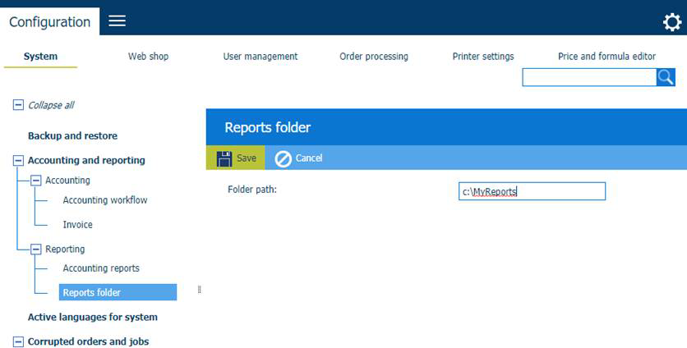Screen dimensions: 687x348
Task: Open the Invoice tree item
Action: pos(77,225)
